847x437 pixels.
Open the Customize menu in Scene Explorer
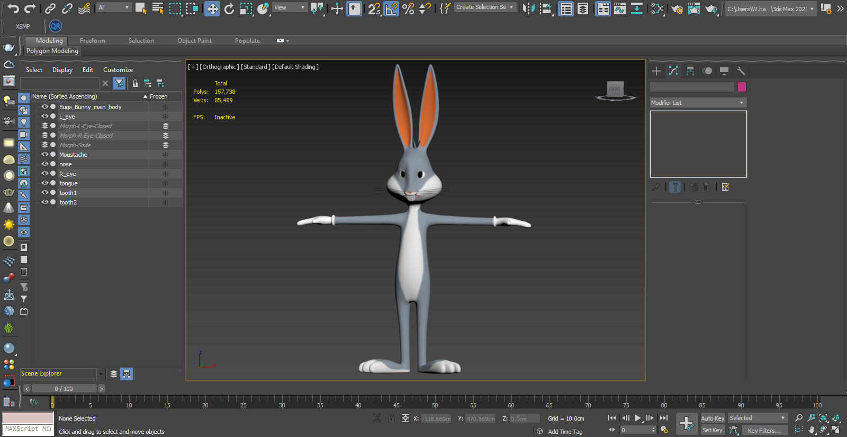coord(118,70)
